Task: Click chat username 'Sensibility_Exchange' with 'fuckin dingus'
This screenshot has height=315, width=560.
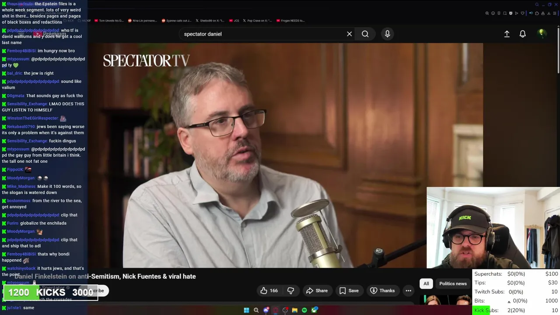Action: [27, 141]
